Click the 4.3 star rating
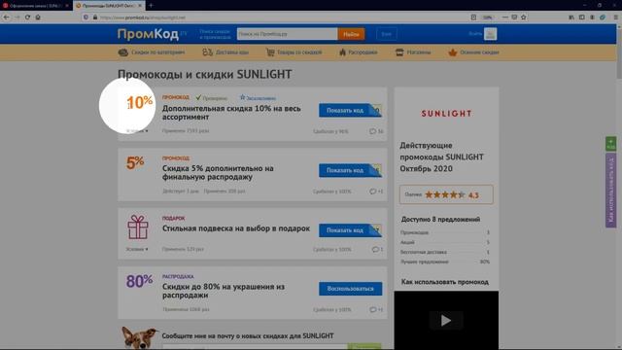This screenshot has height=350, width=622. [446, 194]
